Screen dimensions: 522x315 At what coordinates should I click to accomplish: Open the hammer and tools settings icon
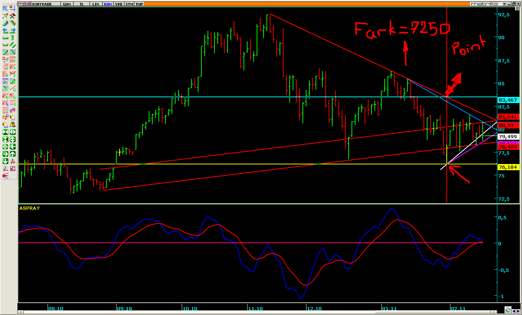13,16
